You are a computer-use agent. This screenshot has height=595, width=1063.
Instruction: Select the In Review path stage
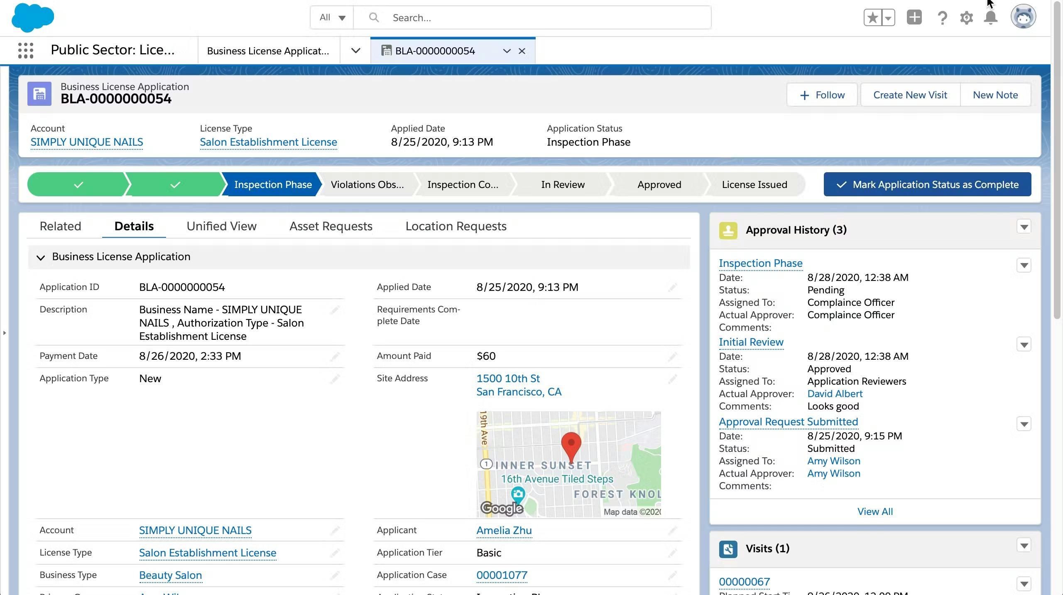pos(562,185)
